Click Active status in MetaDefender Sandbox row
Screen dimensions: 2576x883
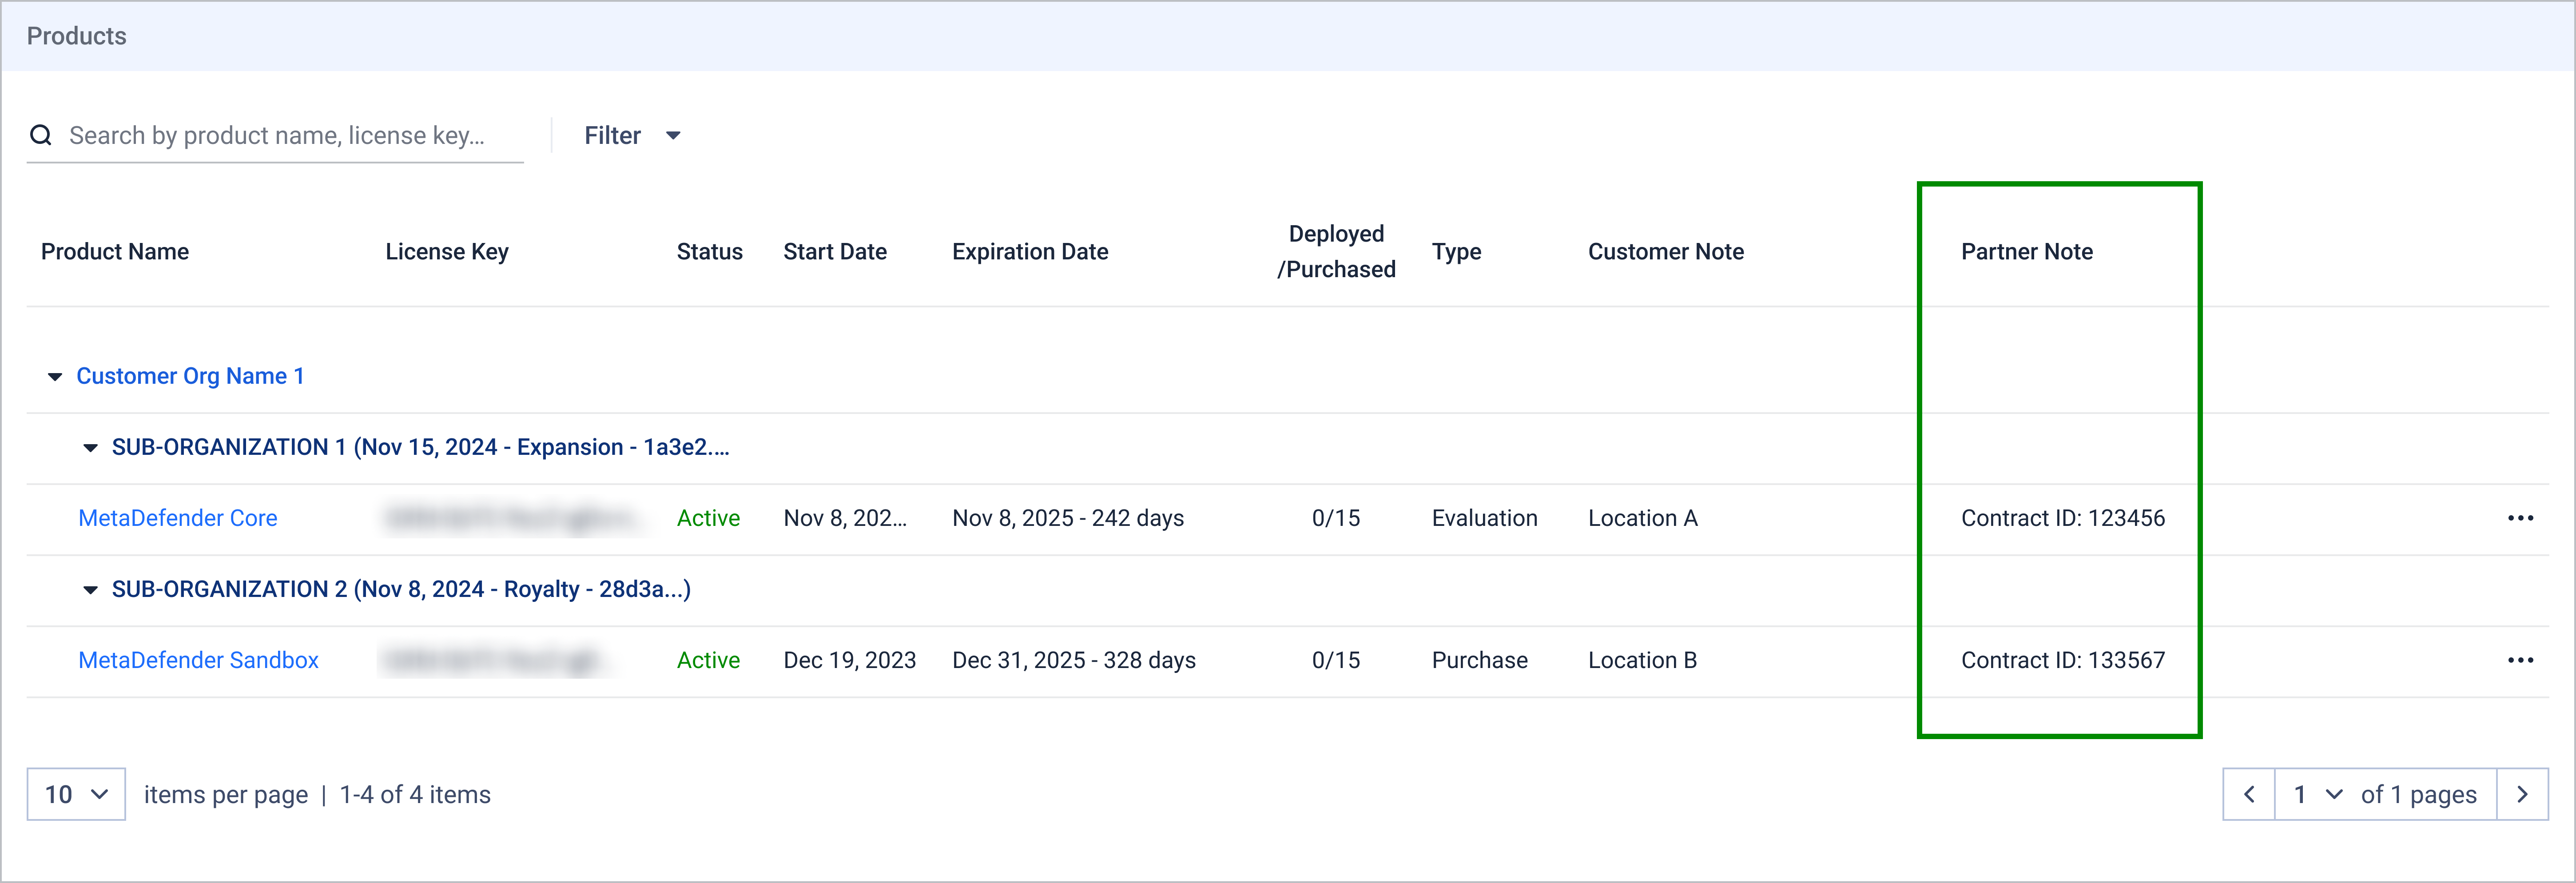[708, 660]
